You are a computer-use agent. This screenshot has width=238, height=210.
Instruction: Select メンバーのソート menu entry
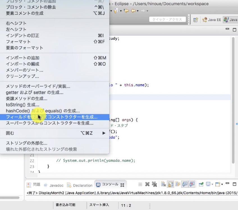[55, 70]
